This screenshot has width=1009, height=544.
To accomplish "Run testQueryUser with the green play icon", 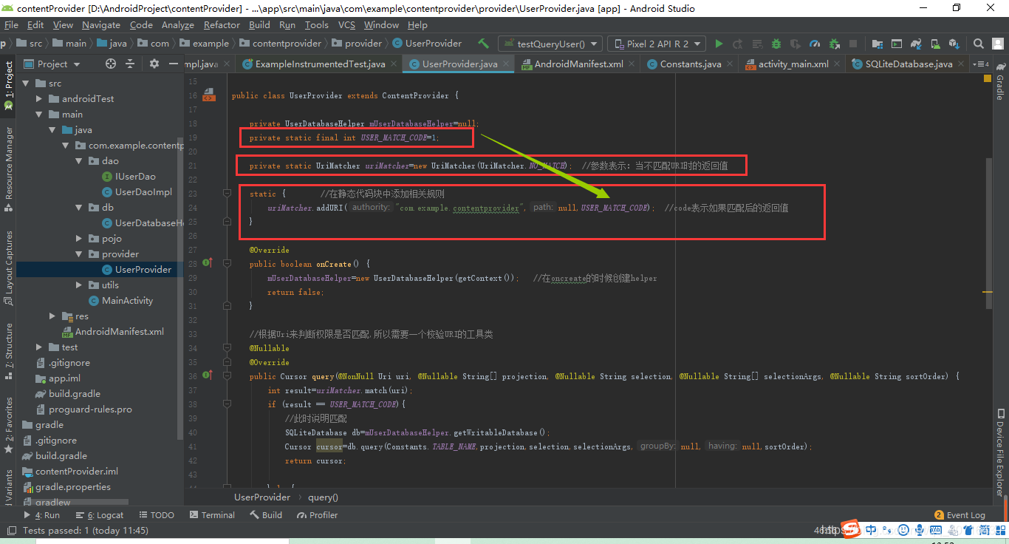I will (x=719, y=44).
